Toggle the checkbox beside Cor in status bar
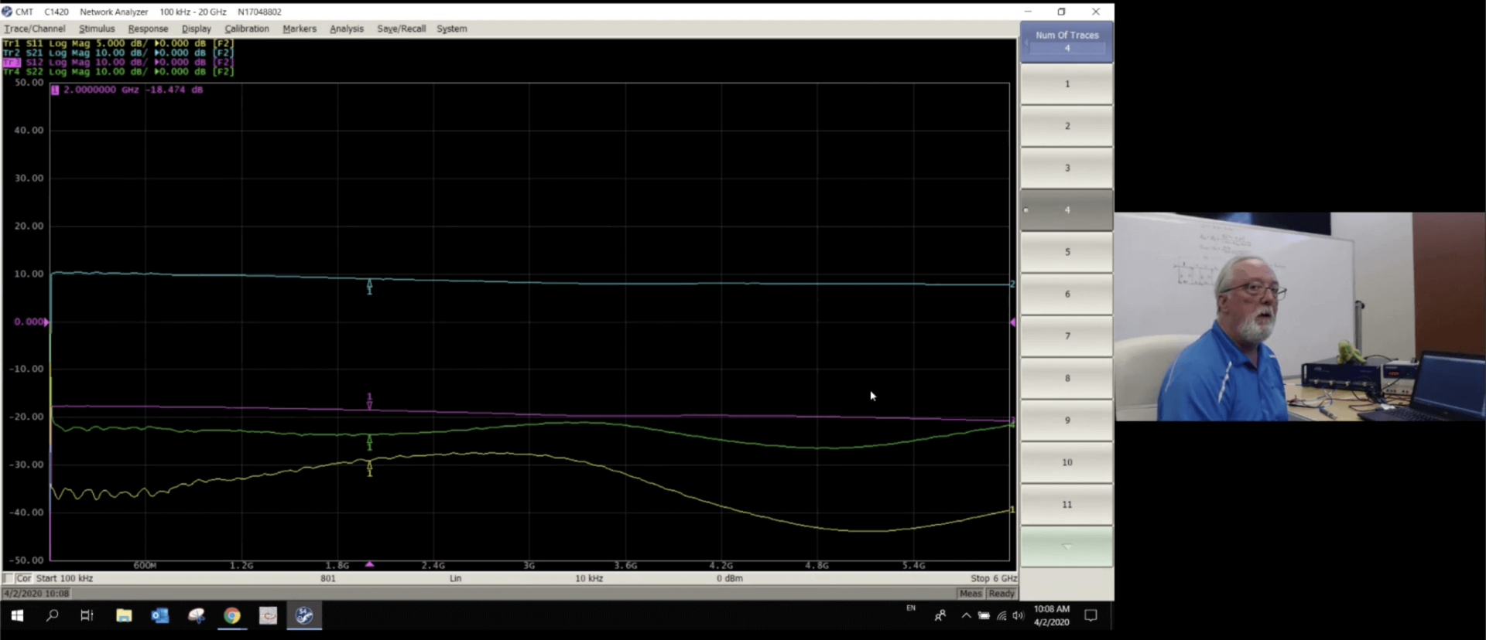The image size is (1486, 640). (x=9, y=578)
